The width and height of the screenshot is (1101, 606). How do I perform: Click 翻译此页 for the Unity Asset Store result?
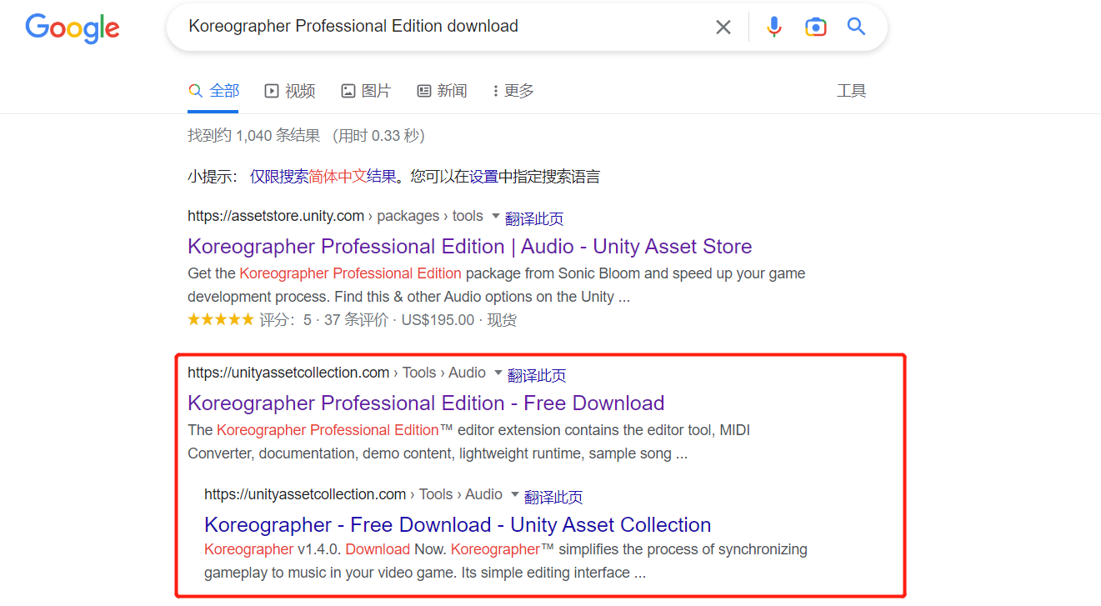click(534, 218)
